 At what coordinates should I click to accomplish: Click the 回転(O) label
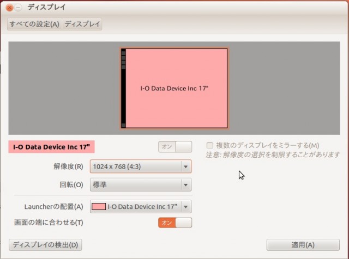(x=71, y=184)
